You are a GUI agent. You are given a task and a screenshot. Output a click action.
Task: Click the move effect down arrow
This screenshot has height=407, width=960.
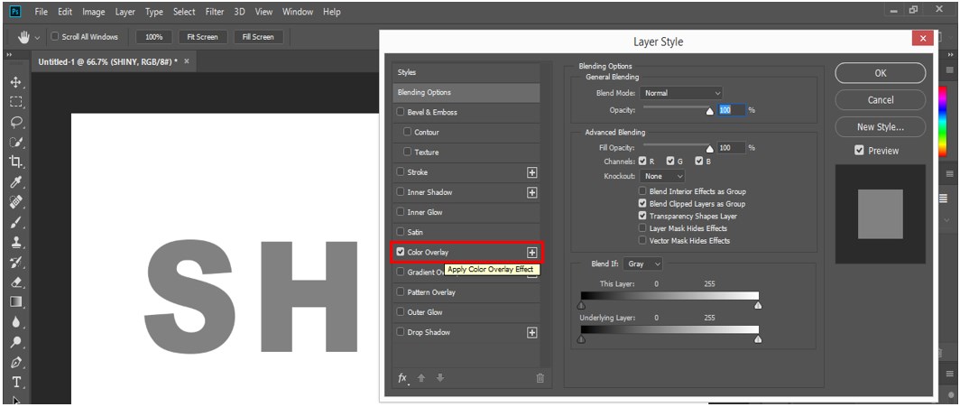pyautogui.click(x=440, y=378)
